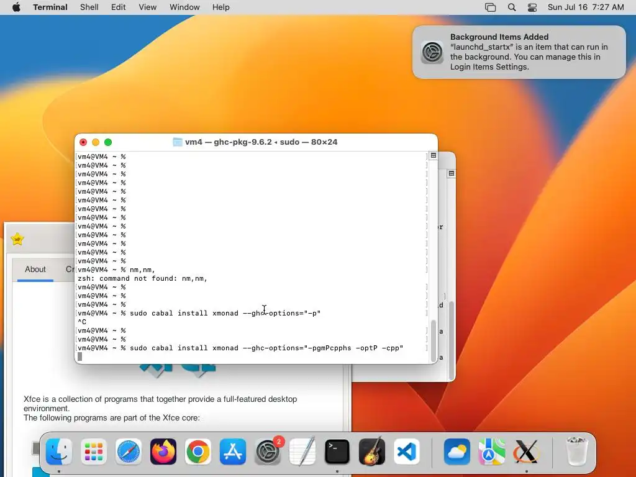Click 'The following programs are part' text
The height and width of the screenshot is (477, 636).
coord(112,418)
